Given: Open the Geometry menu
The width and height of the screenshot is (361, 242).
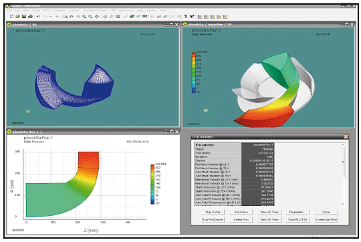Looking at the screenshot, I should [x=59, y=10].
